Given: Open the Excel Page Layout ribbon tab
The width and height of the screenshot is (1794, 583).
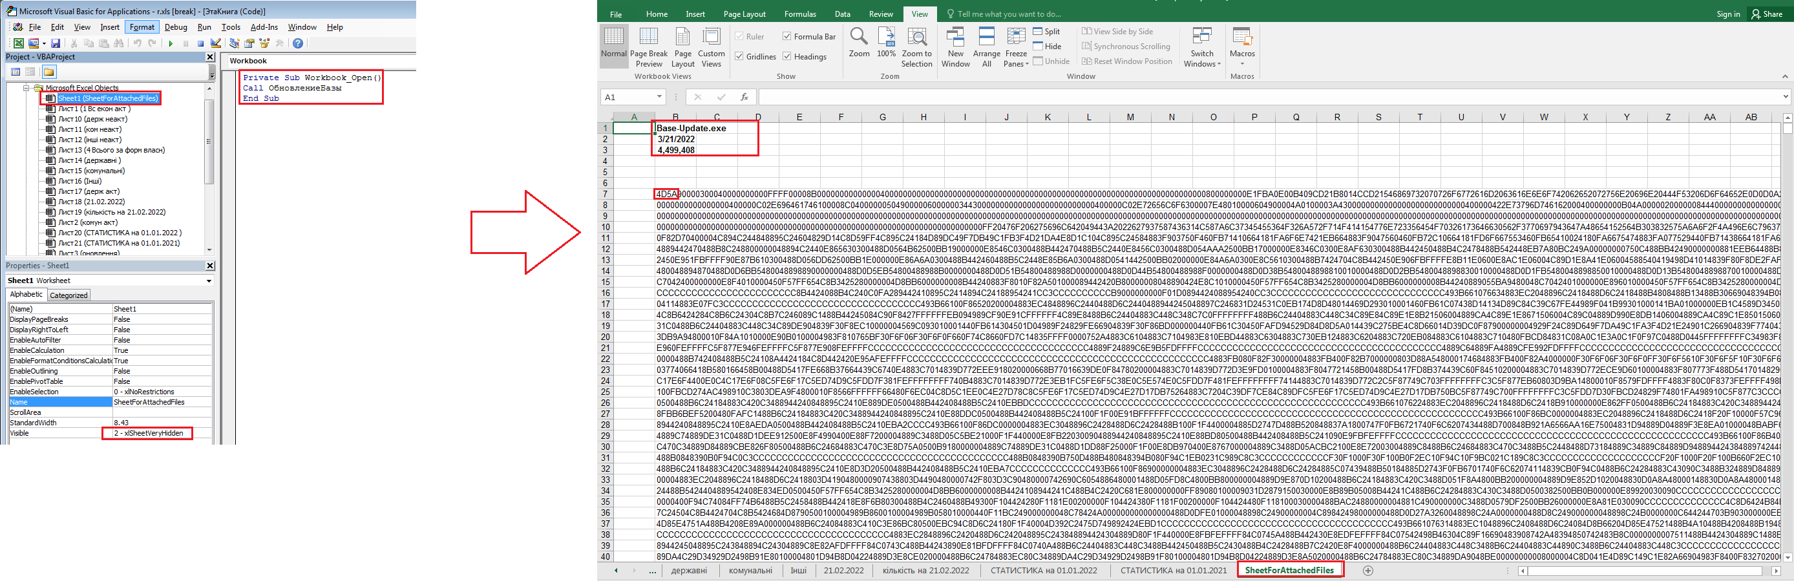Looking at the screenshot, I should tap(744, 14).
